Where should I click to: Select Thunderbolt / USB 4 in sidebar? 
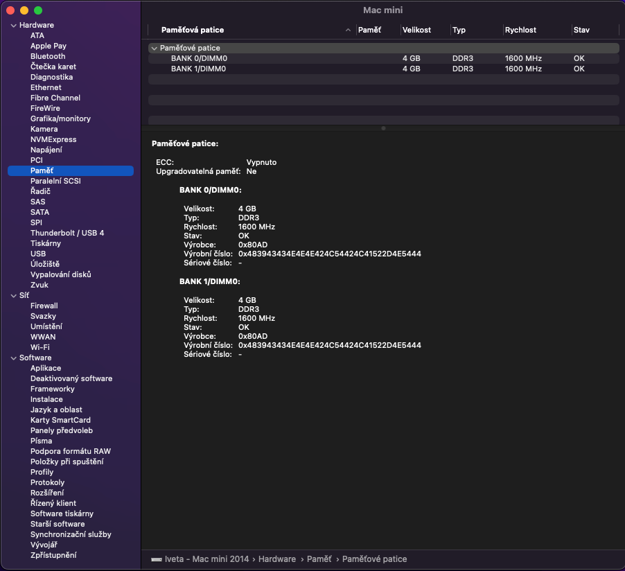(x=67, y=233)
